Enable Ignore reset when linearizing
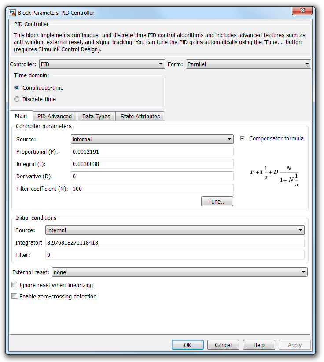 click(15, 285)
